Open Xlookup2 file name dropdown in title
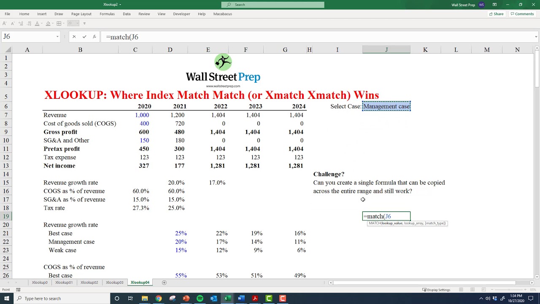The image size is (540, 304). pyautogui.click(x=120, y=5)
